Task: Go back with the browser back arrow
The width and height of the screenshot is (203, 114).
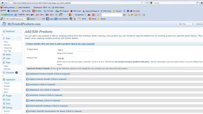Action: (3, 3)
